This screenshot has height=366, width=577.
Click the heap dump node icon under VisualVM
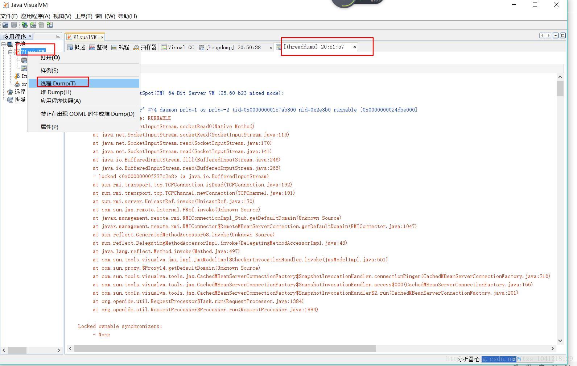click(24, 60)
